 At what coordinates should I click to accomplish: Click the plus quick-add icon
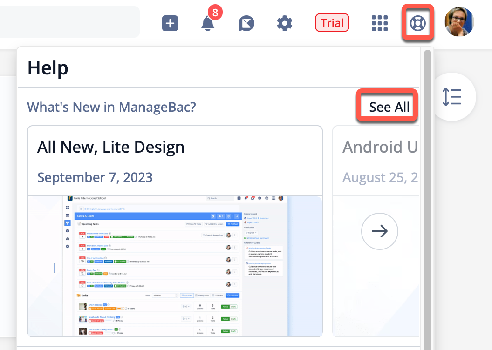(x=170, y=23)
